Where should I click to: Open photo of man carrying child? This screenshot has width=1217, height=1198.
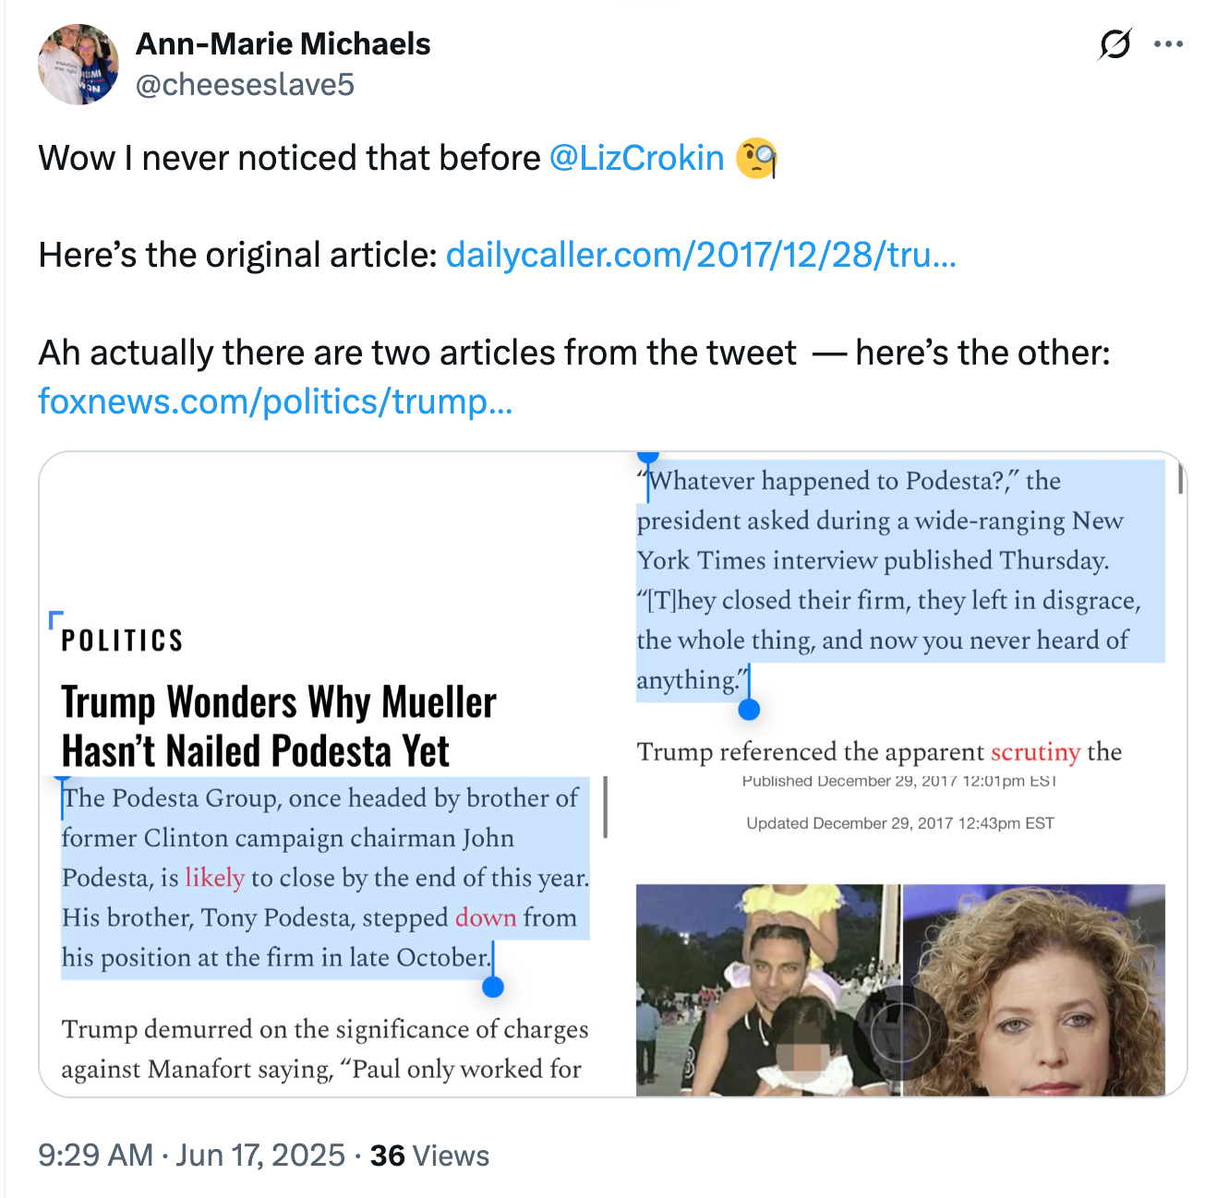767,989
